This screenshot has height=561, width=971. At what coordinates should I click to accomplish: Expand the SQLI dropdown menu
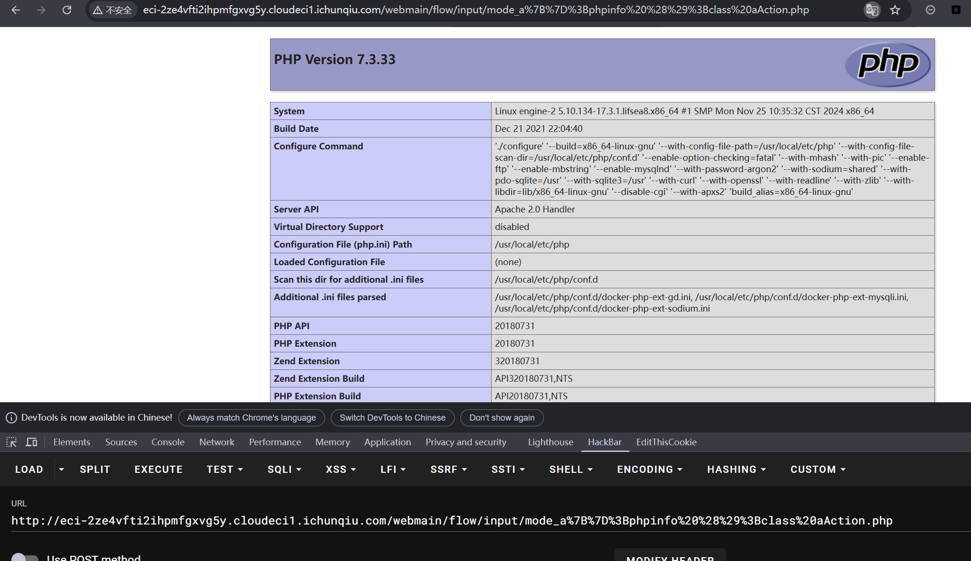click(x=284, y=469)
